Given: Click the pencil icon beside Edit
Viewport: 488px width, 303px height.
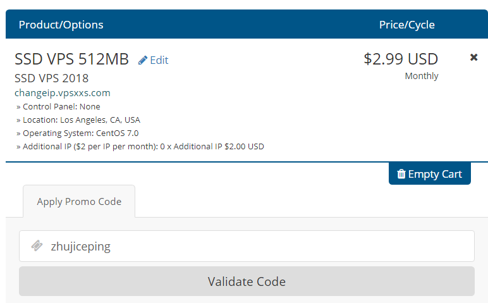Looking at the screenshot, I should 142,60.
